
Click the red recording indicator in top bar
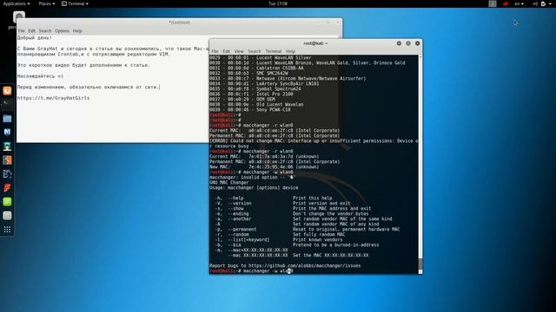coord(506,3)
